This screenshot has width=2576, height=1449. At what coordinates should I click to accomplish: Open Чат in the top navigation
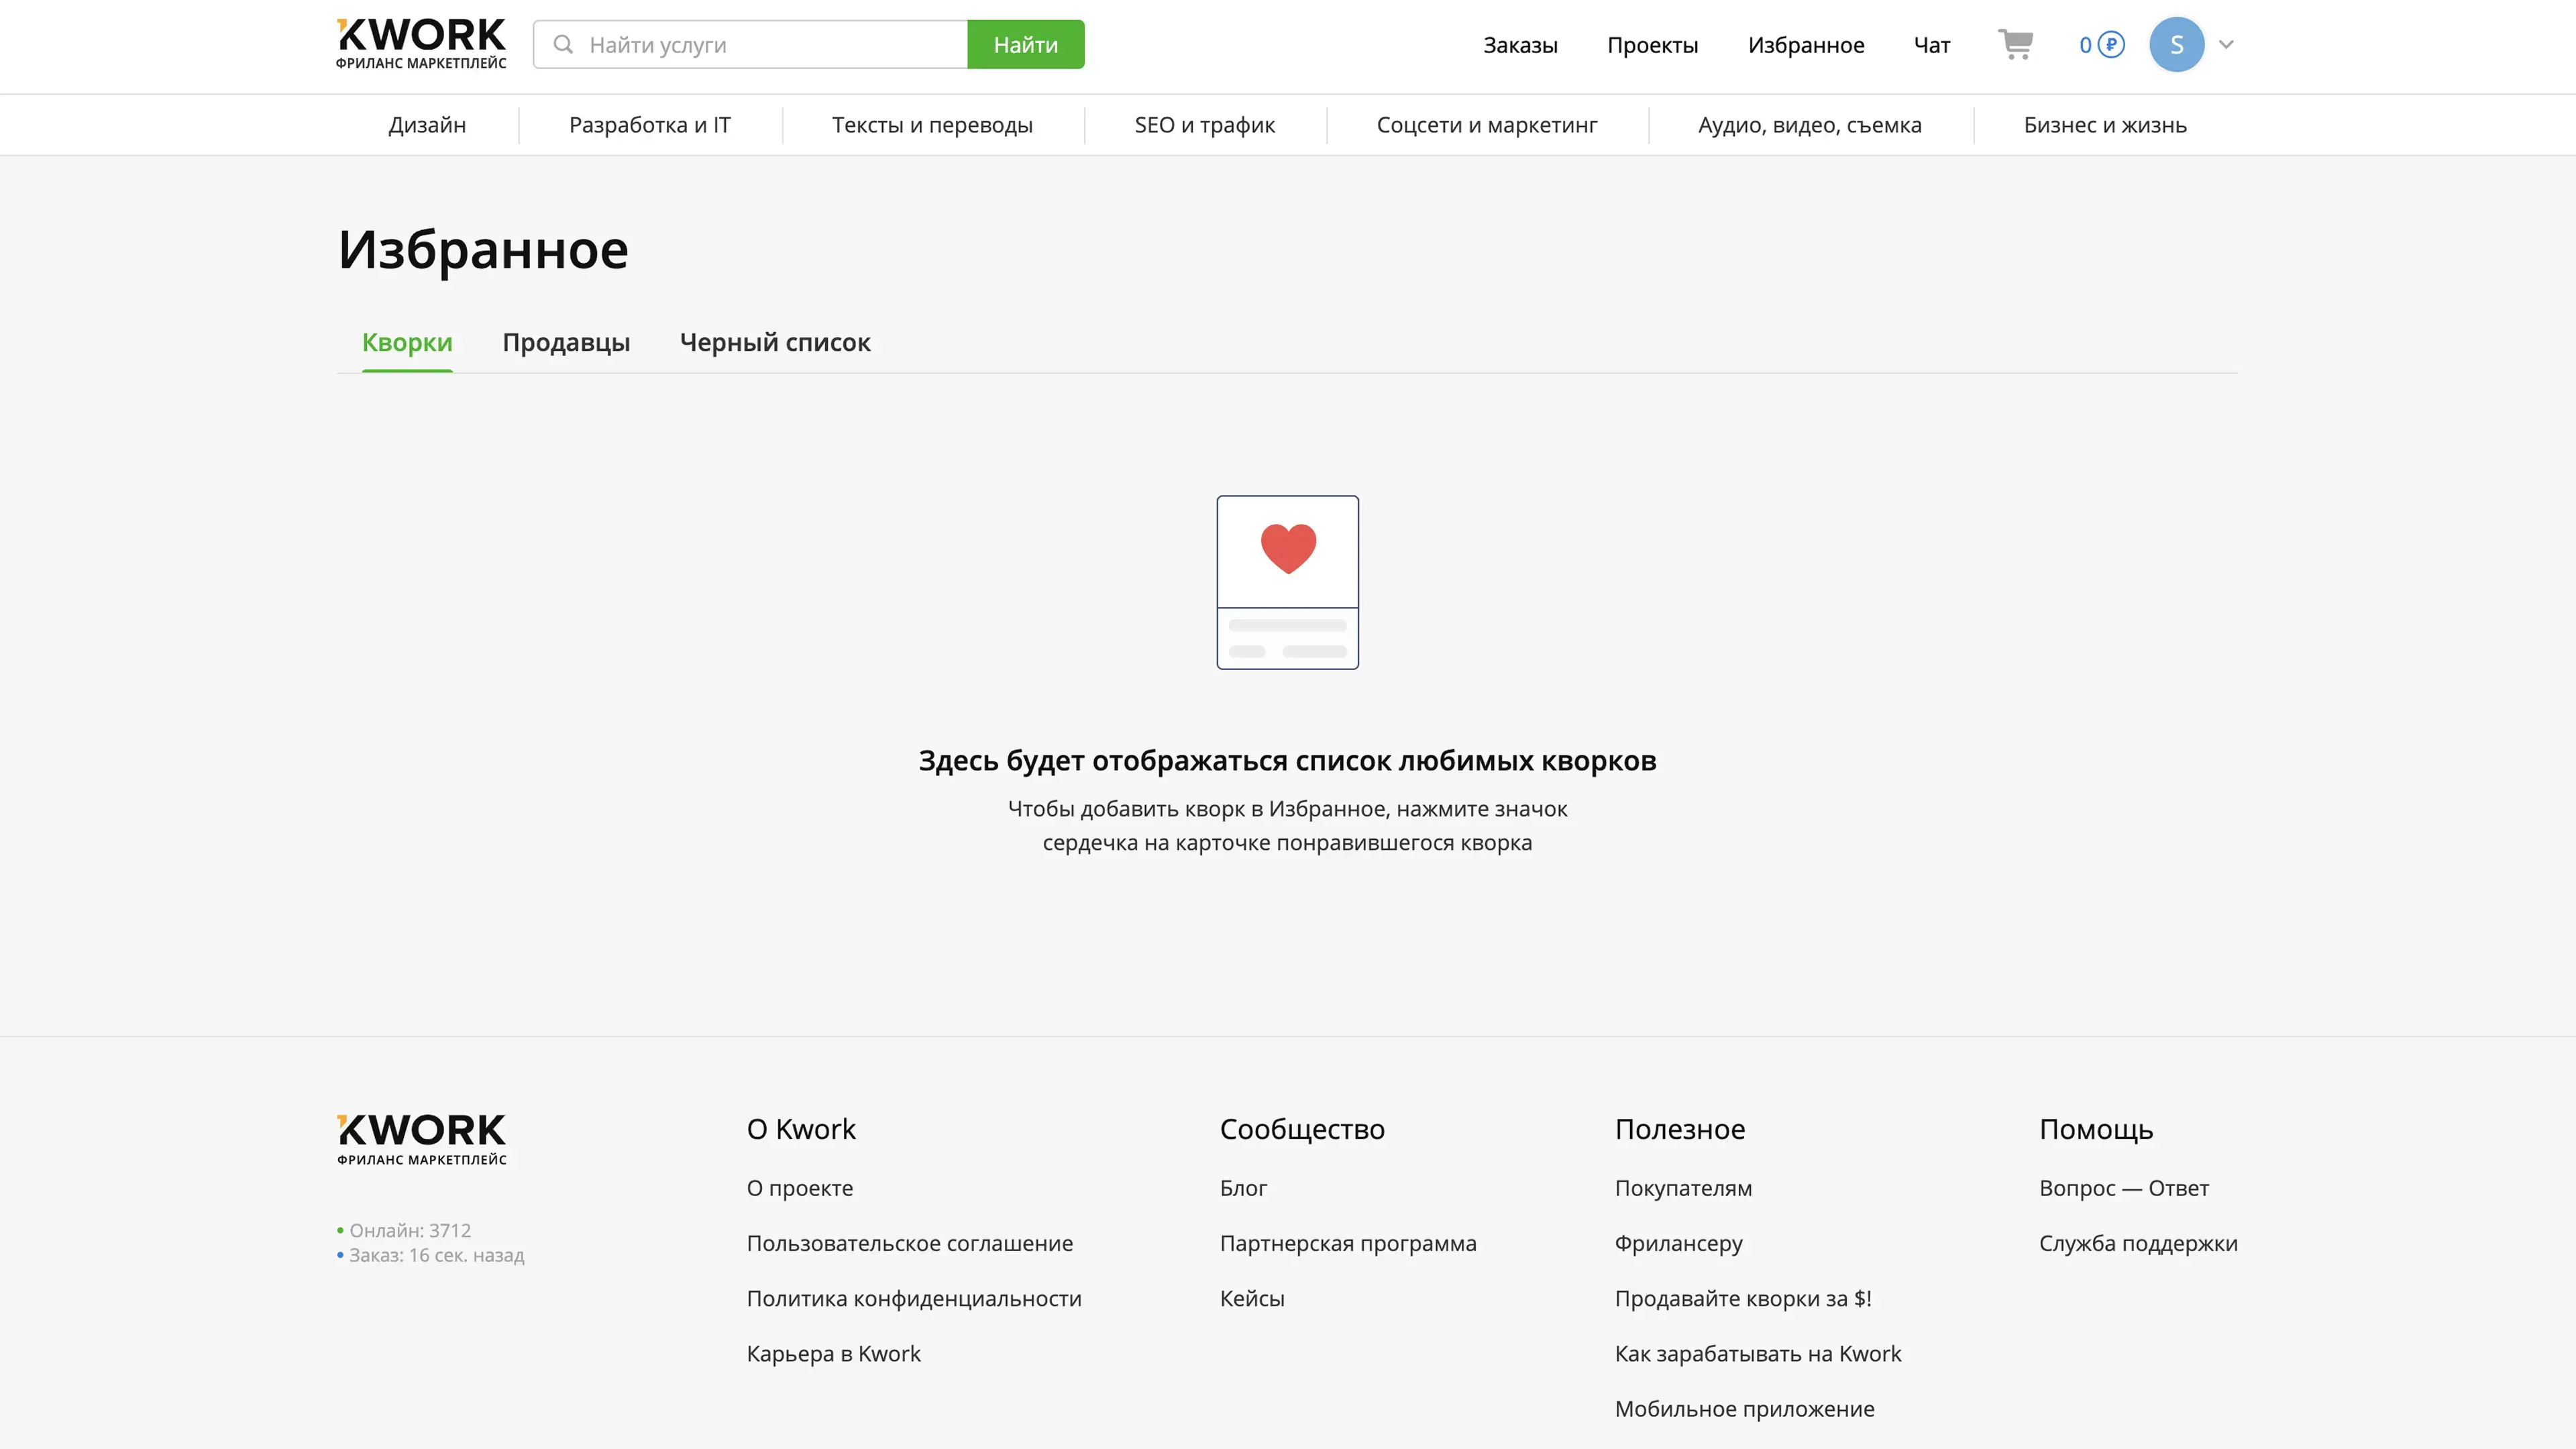click(1931, 45)
